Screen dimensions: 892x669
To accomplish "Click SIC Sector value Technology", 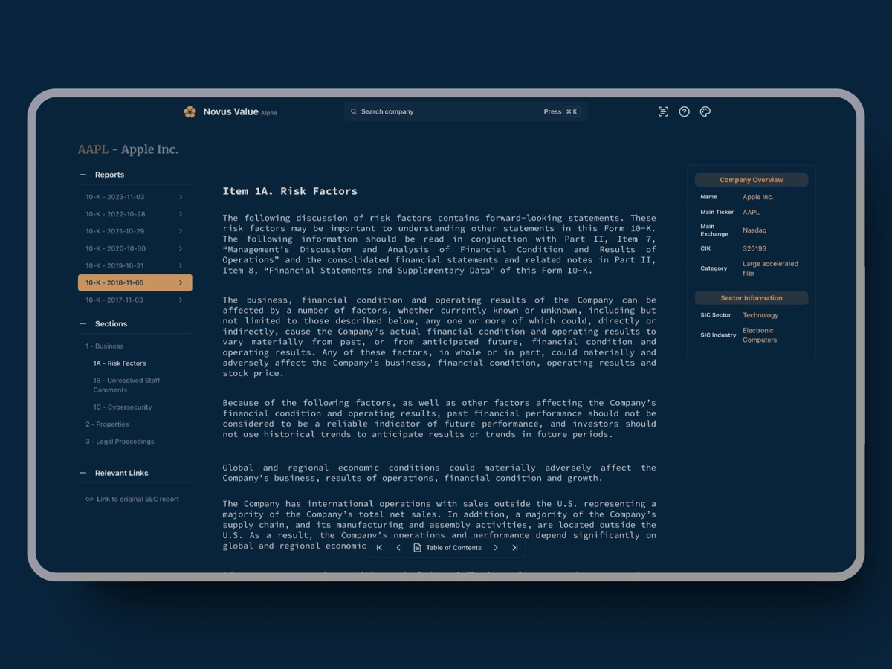I will [760, 315].
